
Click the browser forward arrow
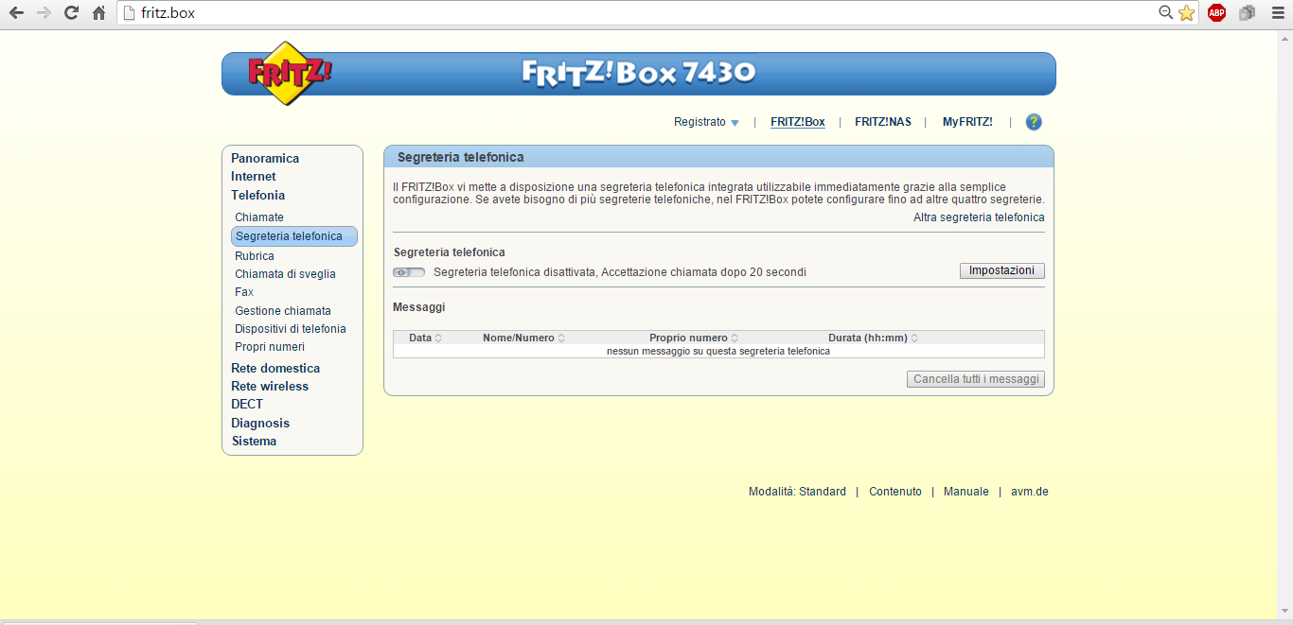[x=44, y=13]
